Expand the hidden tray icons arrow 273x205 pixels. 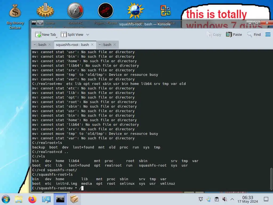pyautogui.click(x=232, y=199)
